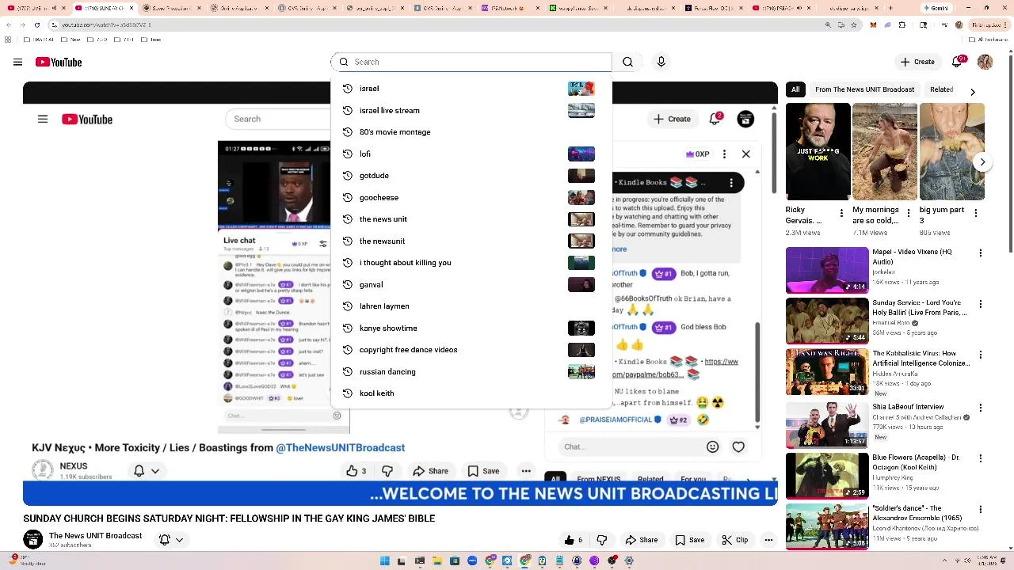The height and width of the screenshot is (570, 1014).
Task: Start voice search with the microphone icon
Action: (x=661, y=62)
